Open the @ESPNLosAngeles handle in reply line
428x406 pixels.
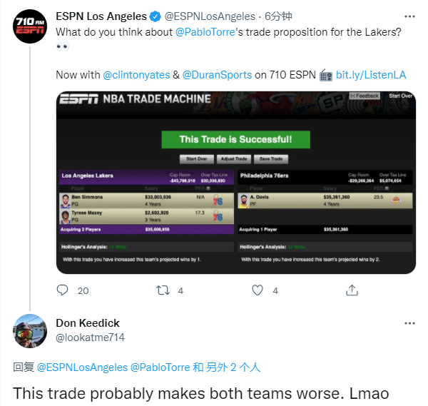click(x=82, y=367)
